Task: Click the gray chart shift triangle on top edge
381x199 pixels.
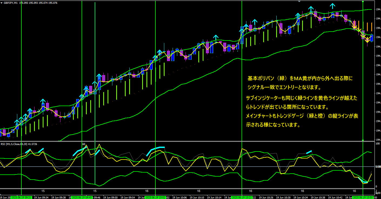Action: point(299,1)
